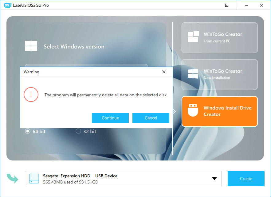This screenshot has height=197, width=271.
Task: Open WinToGo Creator From current PC
Action: click(x=219, y=38)
